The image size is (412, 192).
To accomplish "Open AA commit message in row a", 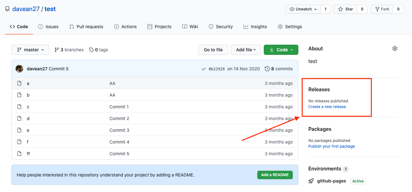I will click(x=112, y=83).
